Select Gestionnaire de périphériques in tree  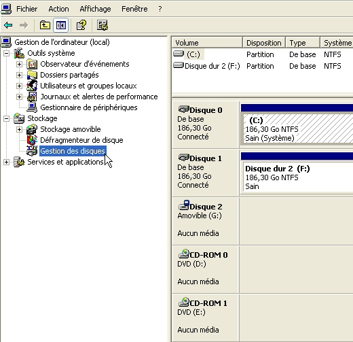89,107
